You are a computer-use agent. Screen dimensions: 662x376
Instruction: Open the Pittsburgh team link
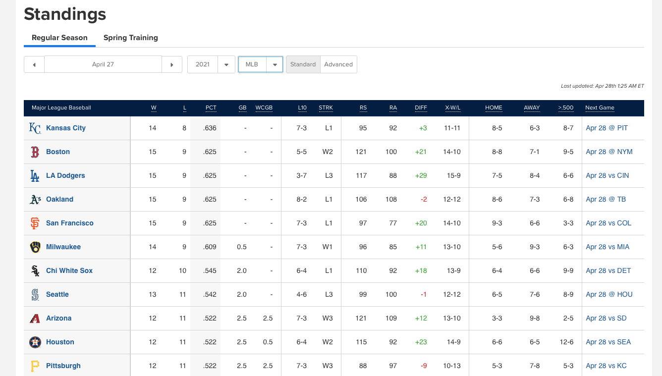63,366
